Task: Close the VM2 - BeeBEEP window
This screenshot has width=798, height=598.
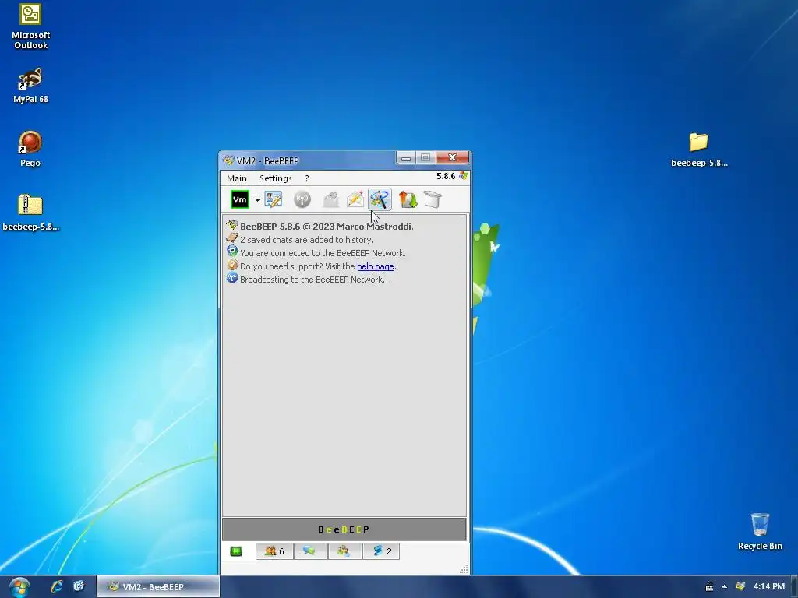Action: point(452,158)
